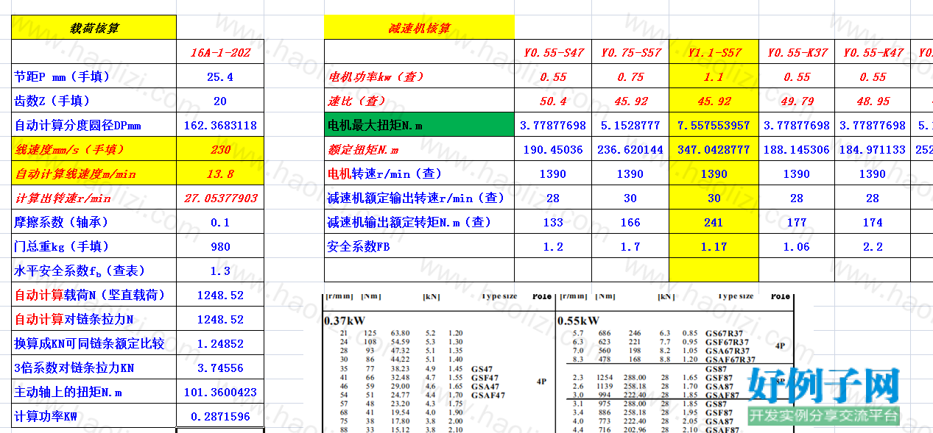The width and height of the screenshot is (933, 433).
Task: Click the 16A-1-20Z chain model cell
Action: click(220, 52)
